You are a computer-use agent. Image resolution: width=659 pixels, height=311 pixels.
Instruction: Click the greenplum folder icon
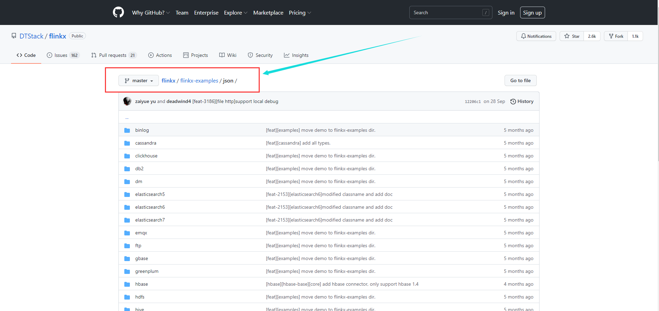point(127,271)
